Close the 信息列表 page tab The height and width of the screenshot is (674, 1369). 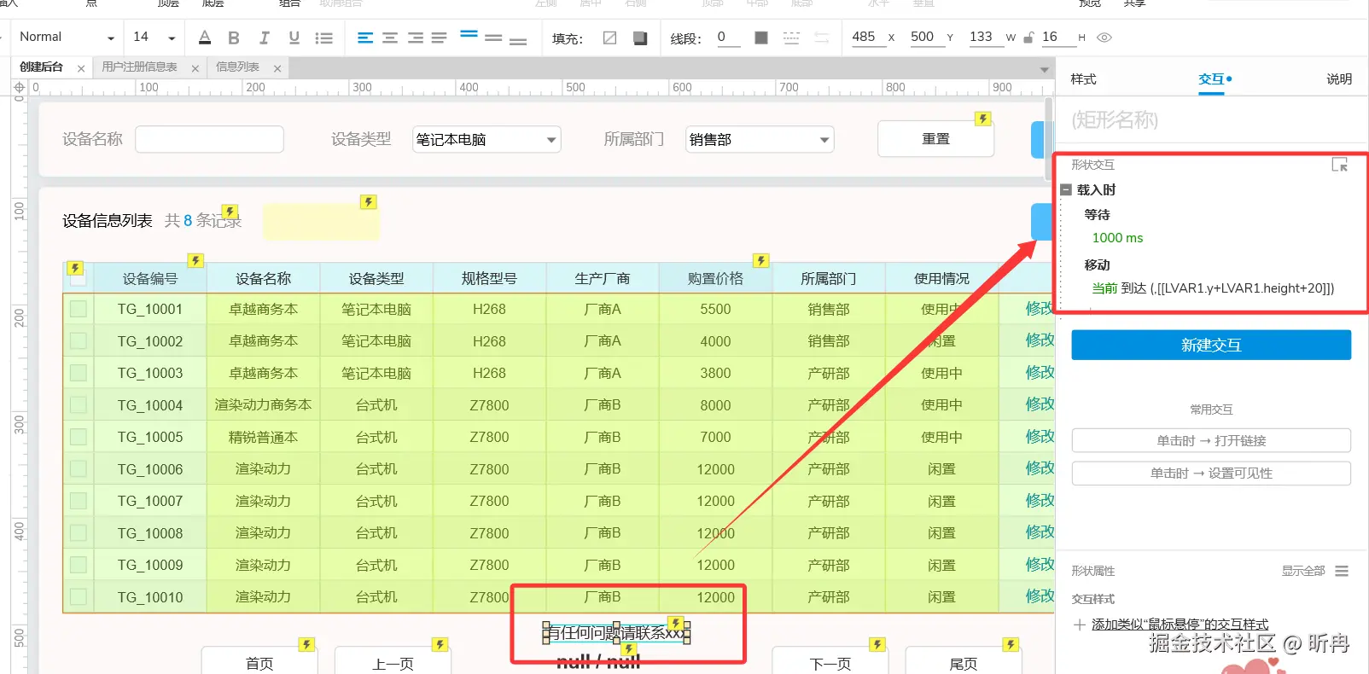click(x=277, y=68)
